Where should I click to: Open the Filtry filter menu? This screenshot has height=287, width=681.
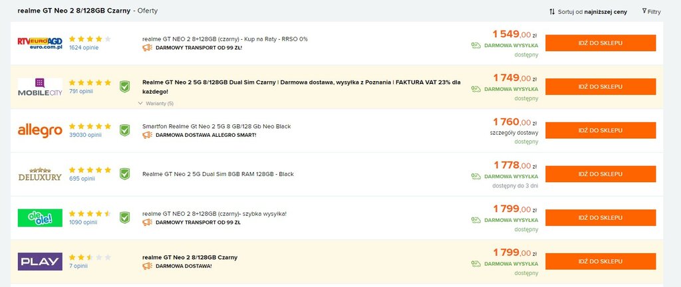coord(652,12)
